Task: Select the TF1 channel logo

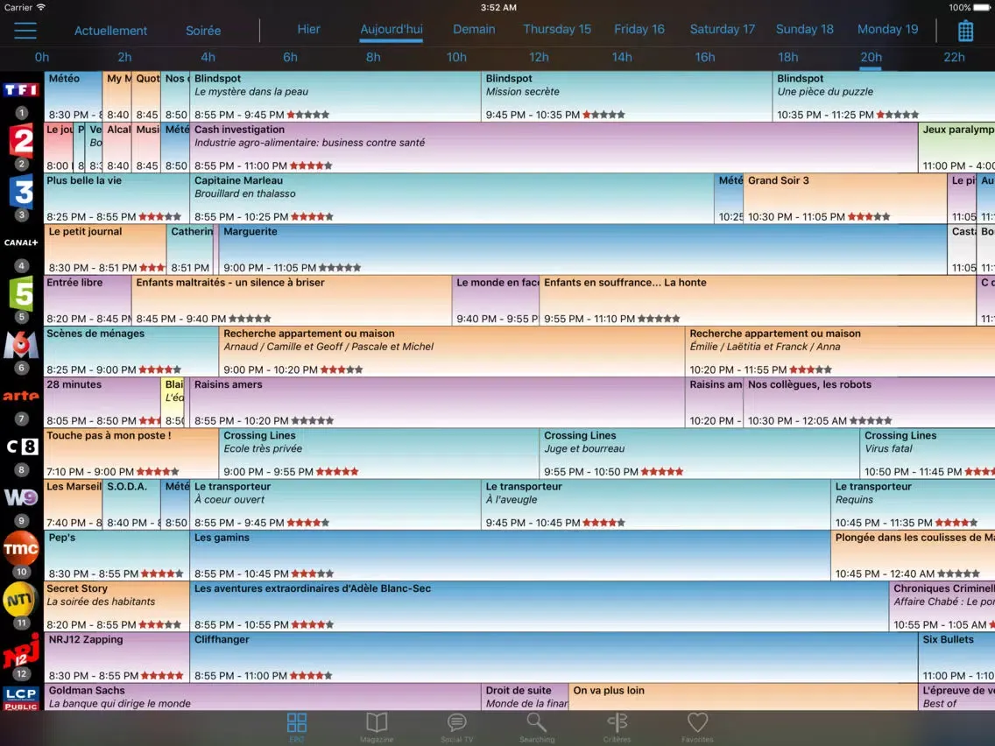Action: click(22, 89)
